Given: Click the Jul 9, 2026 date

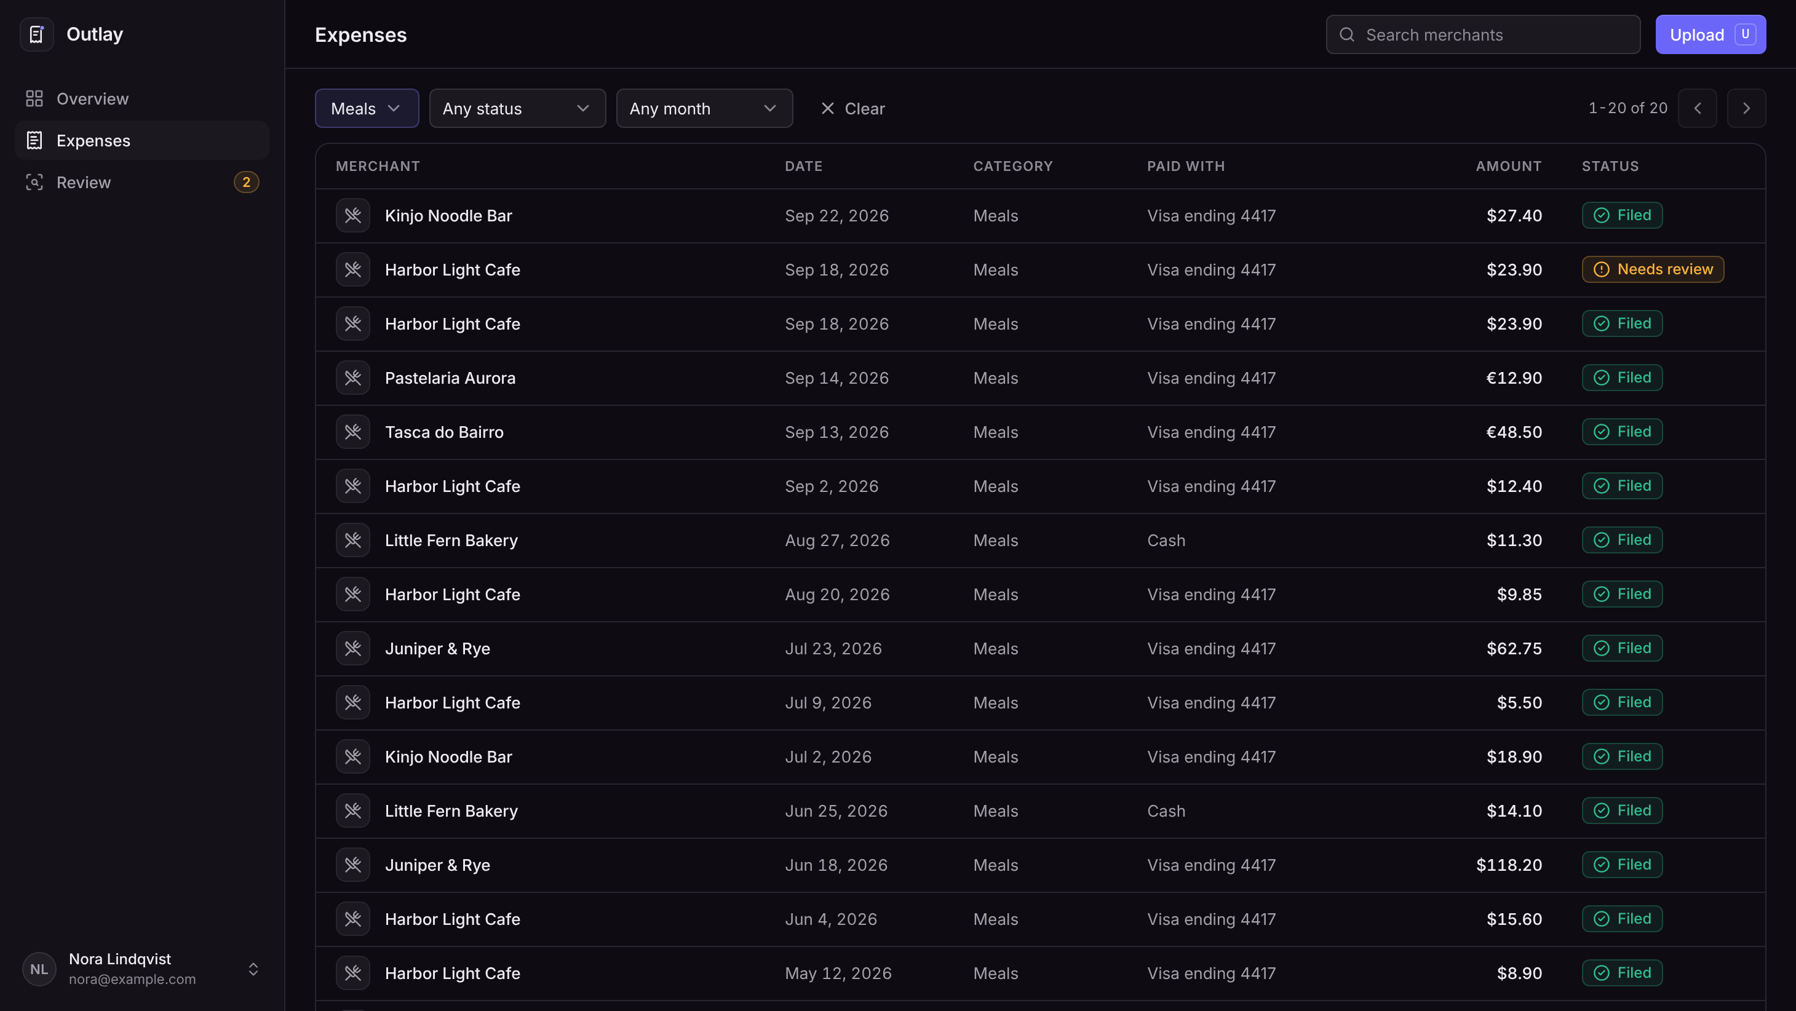Looking at the screenshot, I should tap(828, 703).
